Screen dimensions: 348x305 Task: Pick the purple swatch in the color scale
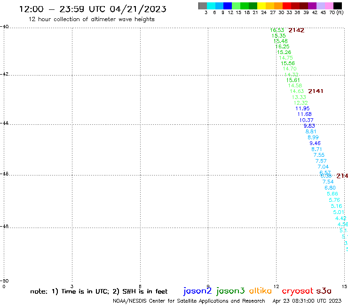click(x=312, y=6)
